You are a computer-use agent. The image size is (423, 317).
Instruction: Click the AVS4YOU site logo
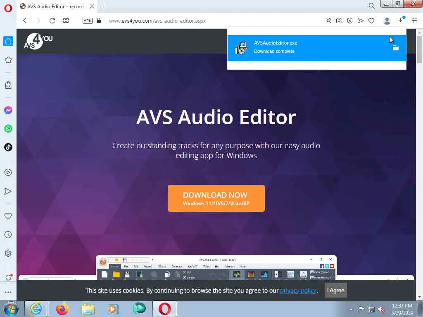38,41
